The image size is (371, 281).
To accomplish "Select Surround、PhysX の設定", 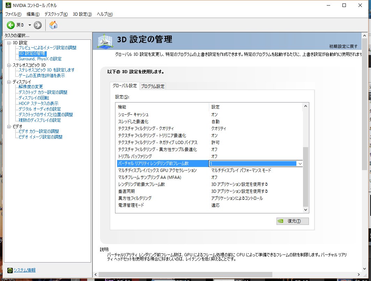I will [x=40, y=59].
